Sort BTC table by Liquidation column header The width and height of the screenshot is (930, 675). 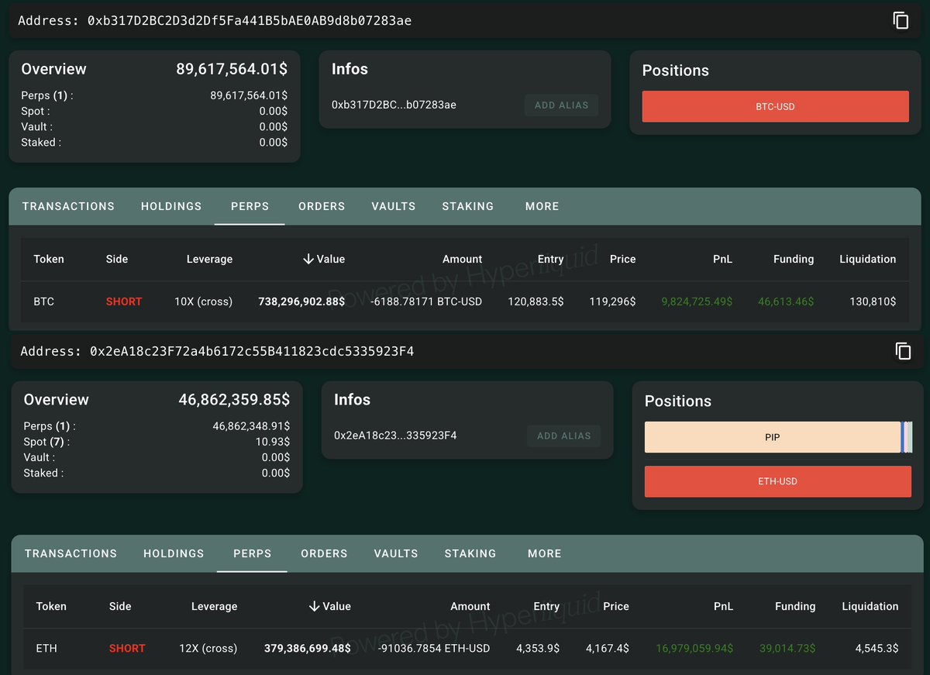867,259
